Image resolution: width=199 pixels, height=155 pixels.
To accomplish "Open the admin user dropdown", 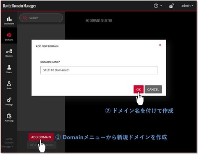I will point(187,5).
